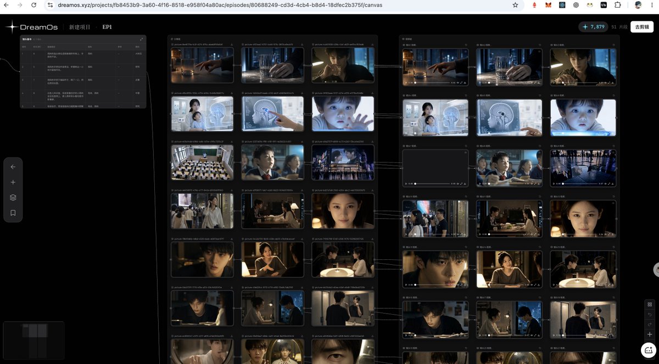
Task: Open the frog face extension icon
Action: (590, 5)
